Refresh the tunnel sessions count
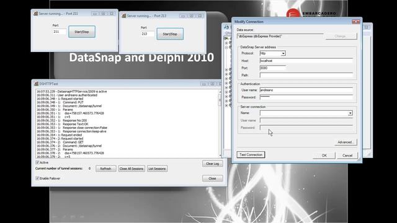The height and width of the screenshot is (223, 397). (x=106, y=168)
